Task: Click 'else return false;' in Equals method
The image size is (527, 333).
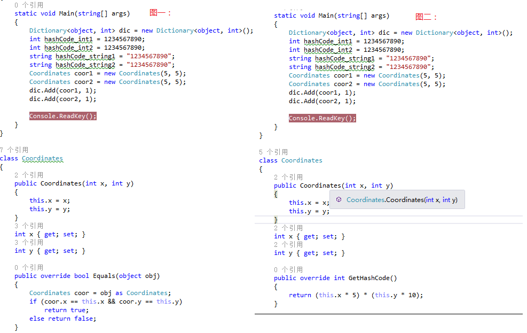Action: point(63,319)
